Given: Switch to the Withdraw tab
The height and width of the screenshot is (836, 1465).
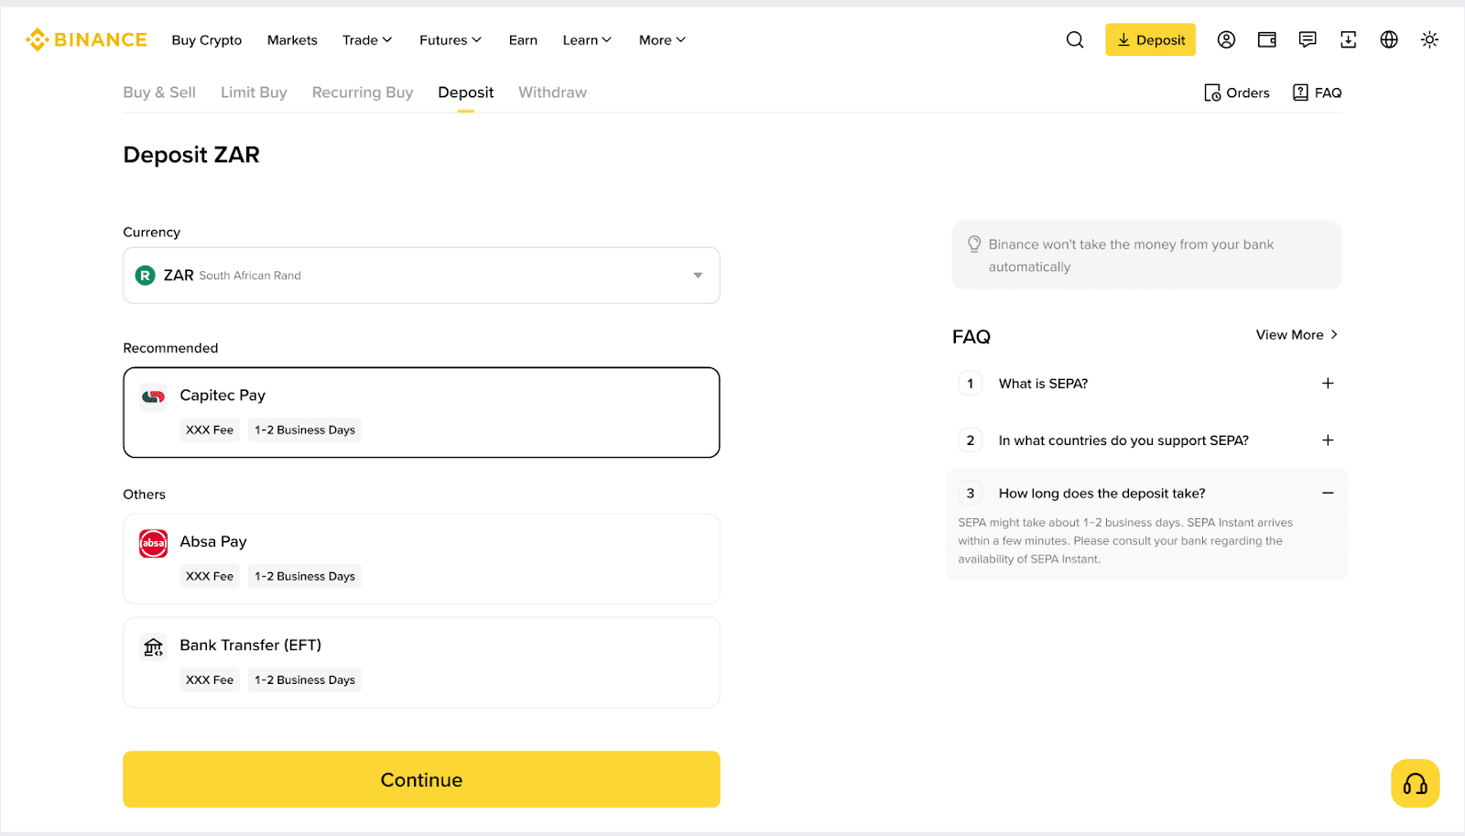Looking at the screenshot, I should (x=552, y=92).
